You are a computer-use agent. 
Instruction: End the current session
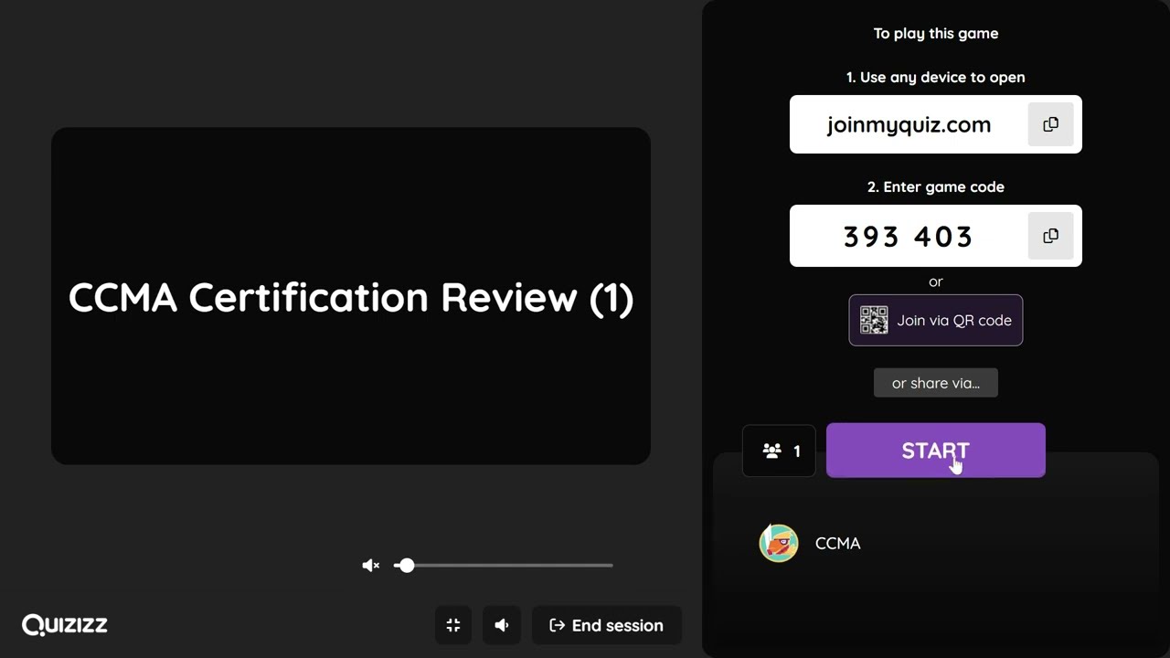coord(607,625)
